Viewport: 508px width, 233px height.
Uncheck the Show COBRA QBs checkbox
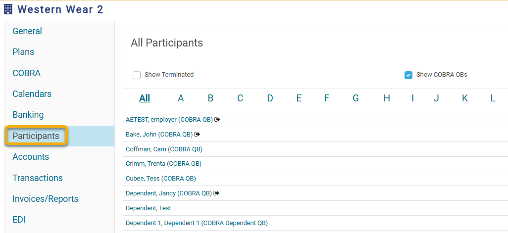408,75
